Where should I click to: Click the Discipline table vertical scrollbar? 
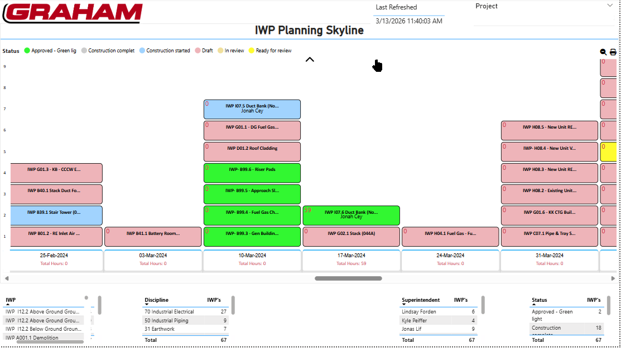coord(233,305)
